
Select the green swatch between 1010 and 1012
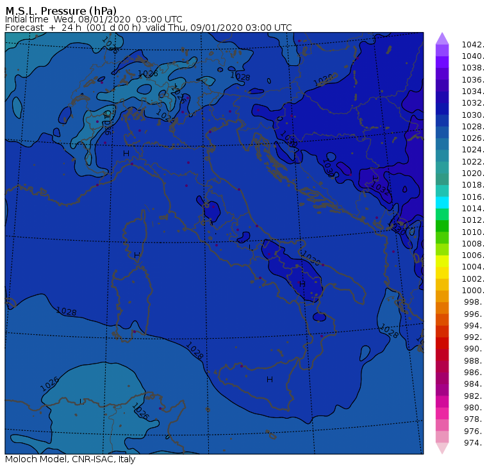coord(442,226)
